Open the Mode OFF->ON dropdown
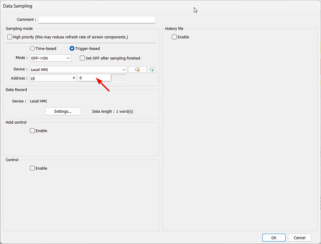Image resolution: width=321 pixels, height=244 pixels. 50,58
